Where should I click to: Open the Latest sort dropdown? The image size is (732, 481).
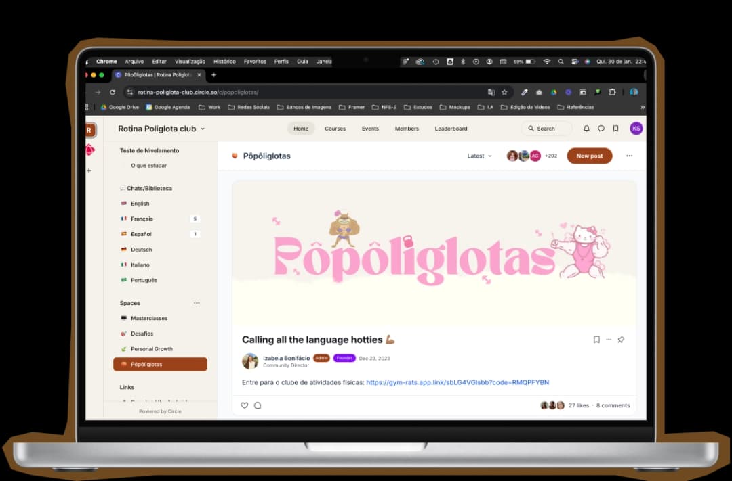479,156
